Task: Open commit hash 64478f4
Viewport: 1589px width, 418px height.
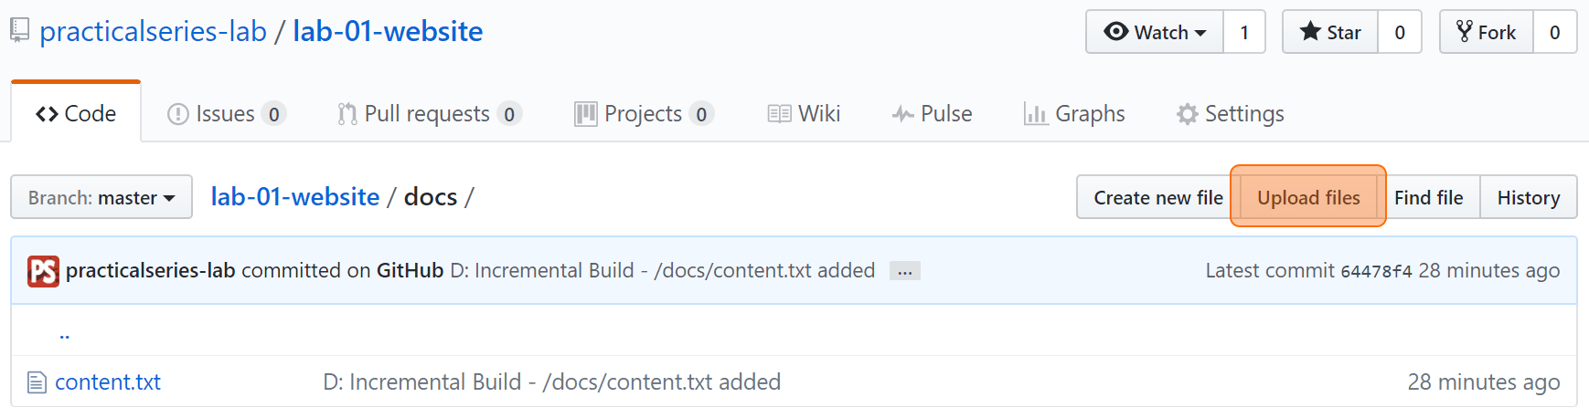Action: coord(1376,272)
